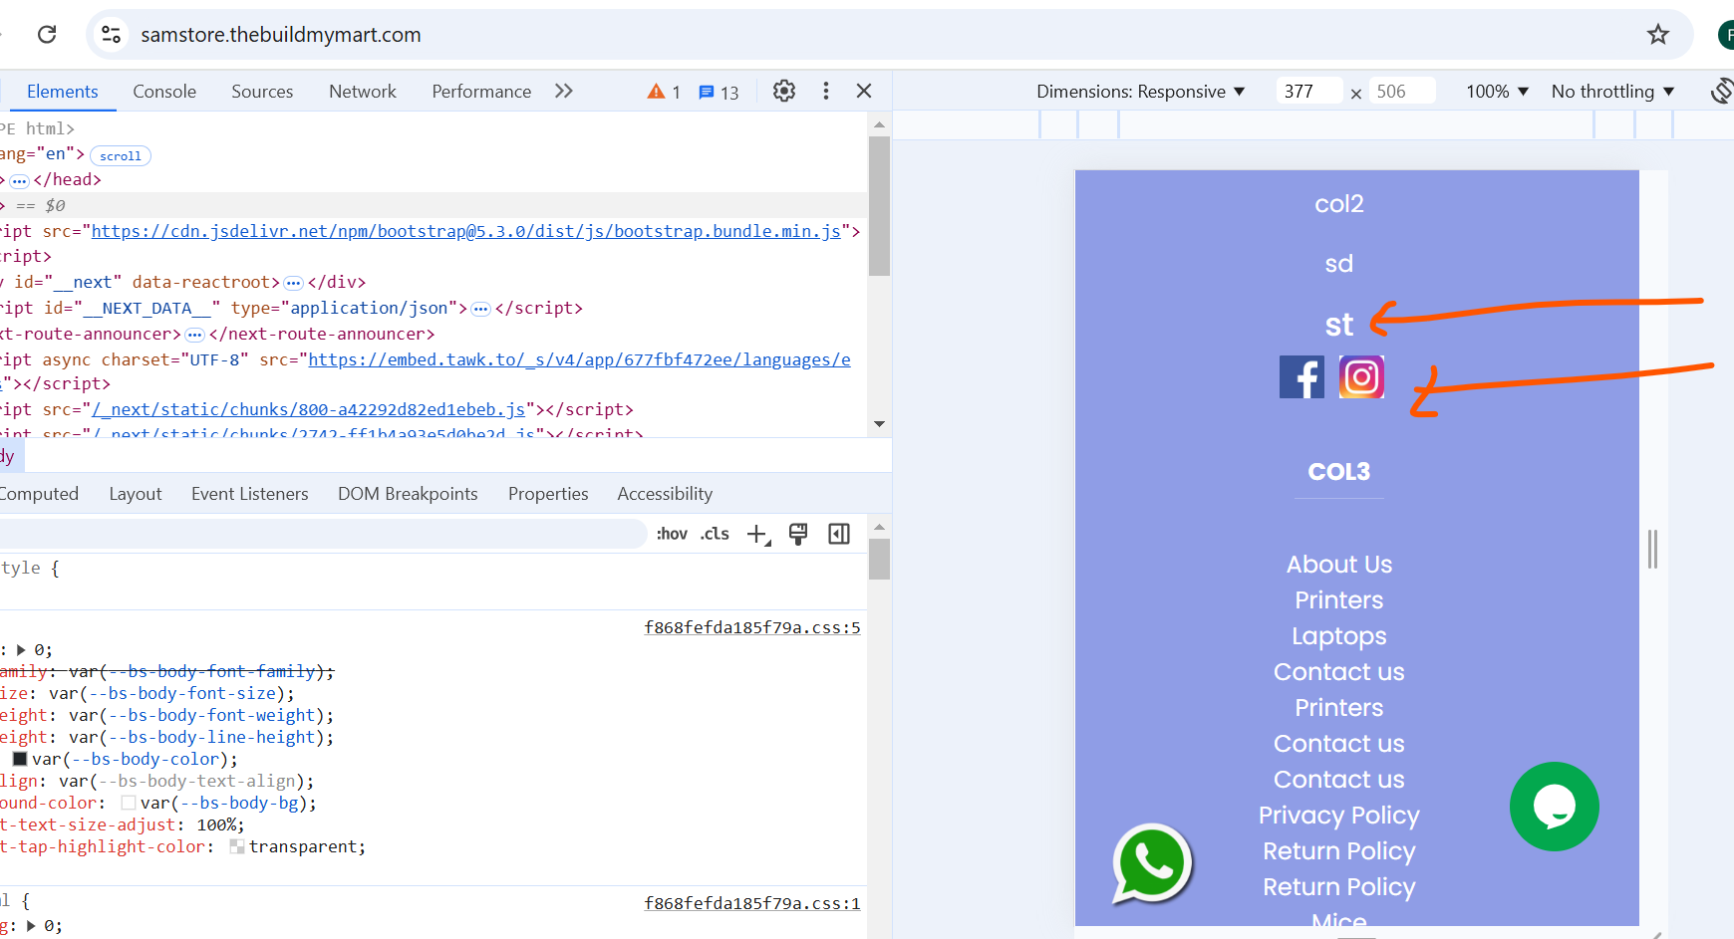Click the background-color white swatch
1734x939 pixels.
[129, 803]
